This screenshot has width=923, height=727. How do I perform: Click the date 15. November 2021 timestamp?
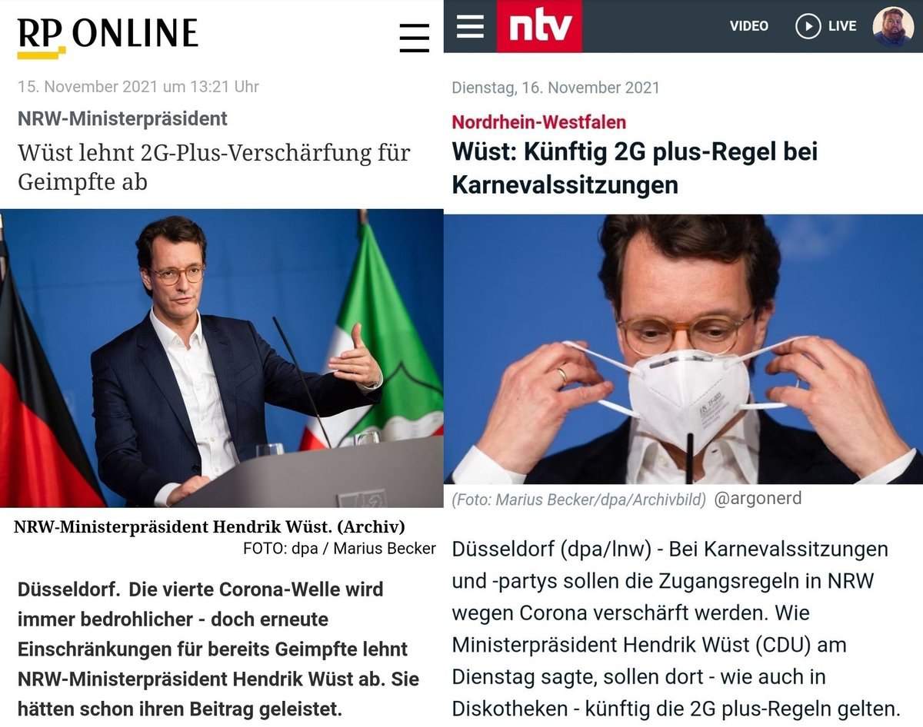[138, 87]
